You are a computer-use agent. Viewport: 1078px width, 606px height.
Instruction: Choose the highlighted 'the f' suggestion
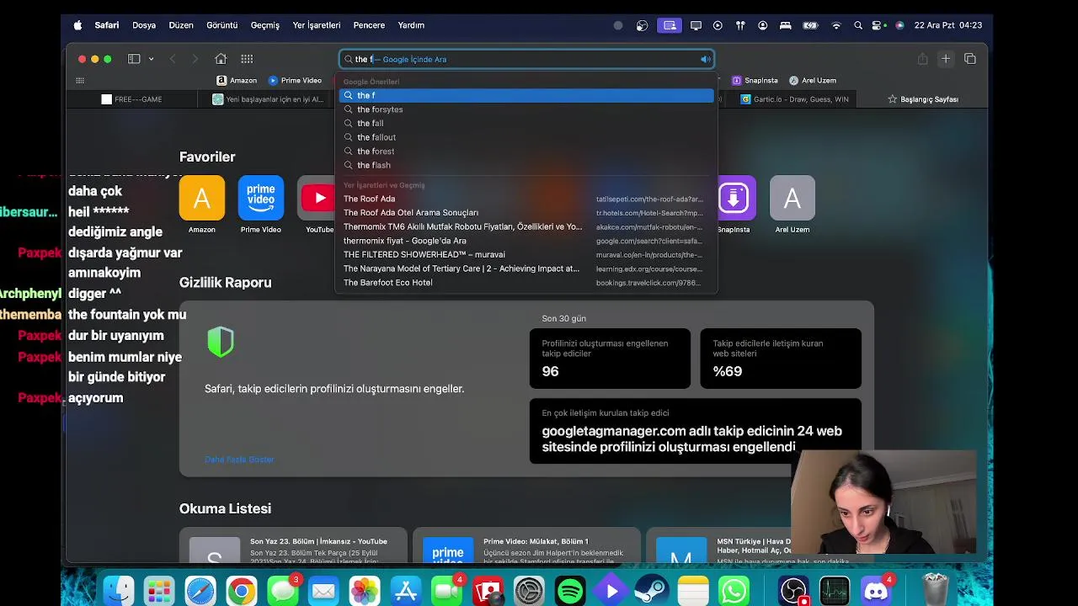(x=526, y=95)
